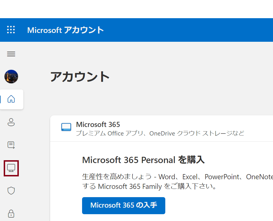273x221 pixels.
Task: Click the Microsoft アカウント header title
Action: tap(66, 30)
